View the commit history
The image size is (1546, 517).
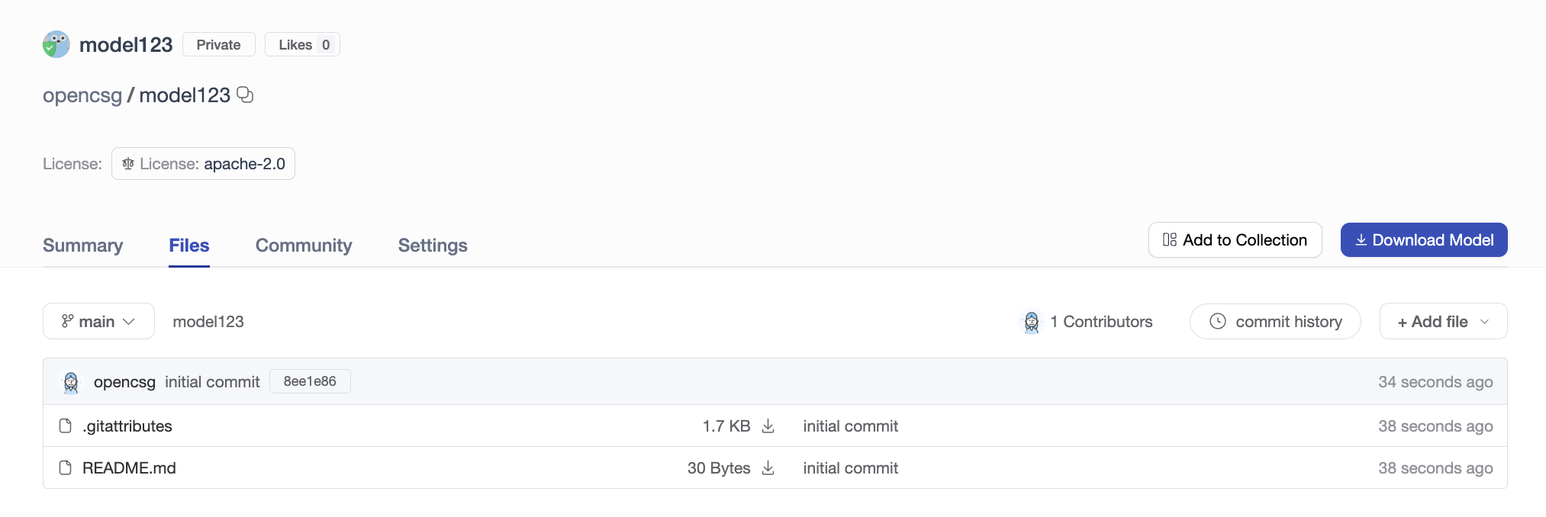click(1275, 321)
